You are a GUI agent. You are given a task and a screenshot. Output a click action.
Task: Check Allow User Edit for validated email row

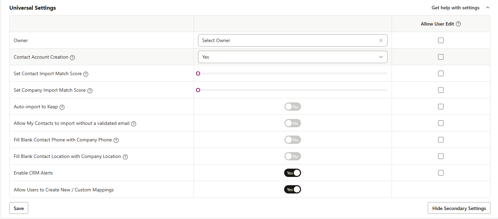click(441, 123)
